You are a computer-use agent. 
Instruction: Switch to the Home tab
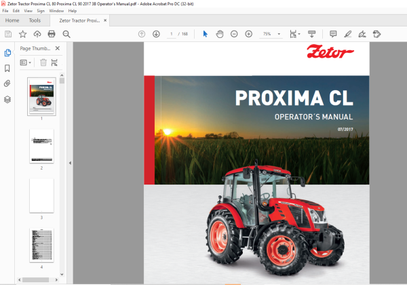click(x=12, y=20)
